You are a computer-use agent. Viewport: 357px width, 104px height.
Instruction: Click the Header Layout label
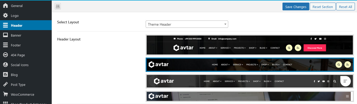(69, 39)
